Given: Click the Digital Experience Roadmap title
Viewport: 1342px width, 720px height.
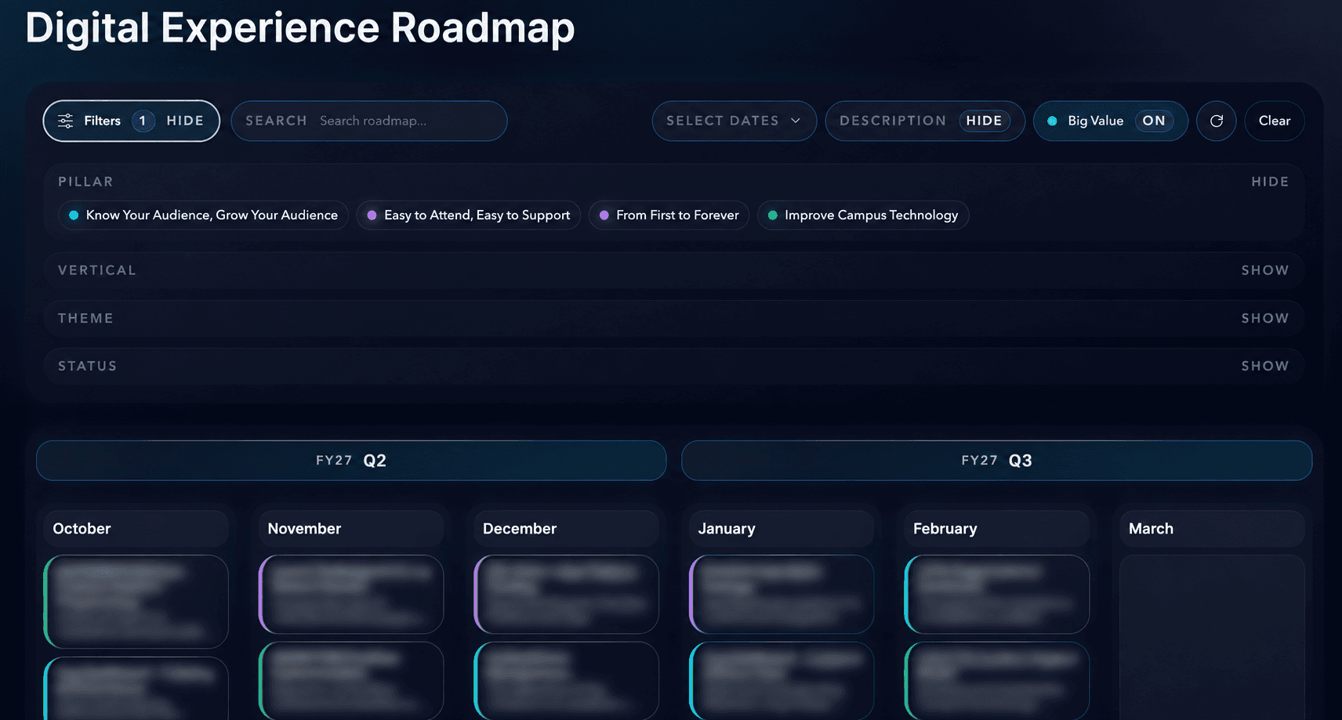Looking at the screenshot, I should [x=300, y=28].
